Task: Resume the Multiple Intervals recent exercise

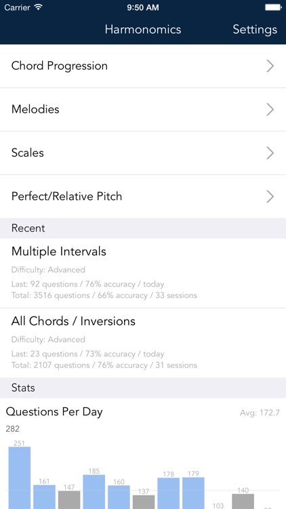Action: click(143, 273)
